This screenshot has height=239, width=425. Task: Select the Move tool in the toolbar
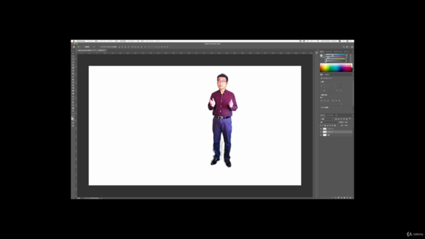pyautogui.click(x=73, y=53)
